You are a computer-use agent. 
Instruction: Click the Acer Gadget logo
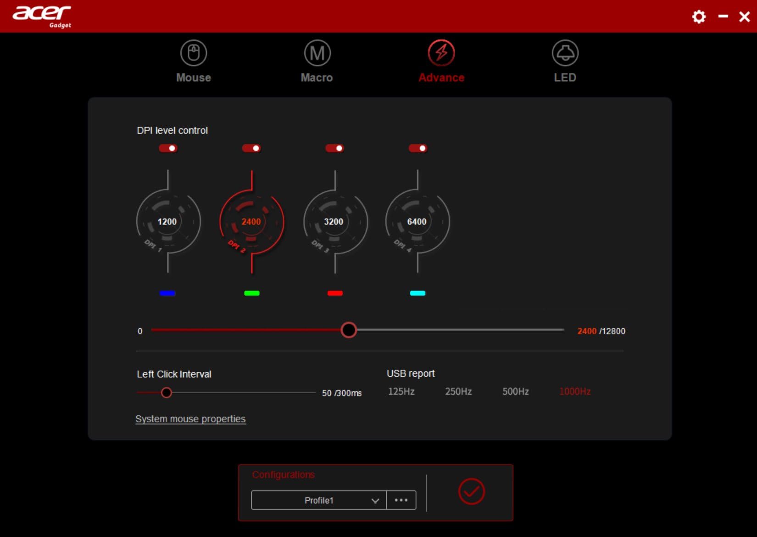pos(42,17)
